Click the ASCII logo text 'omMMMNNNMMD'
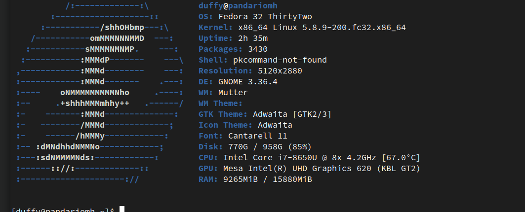 [117, 38]
